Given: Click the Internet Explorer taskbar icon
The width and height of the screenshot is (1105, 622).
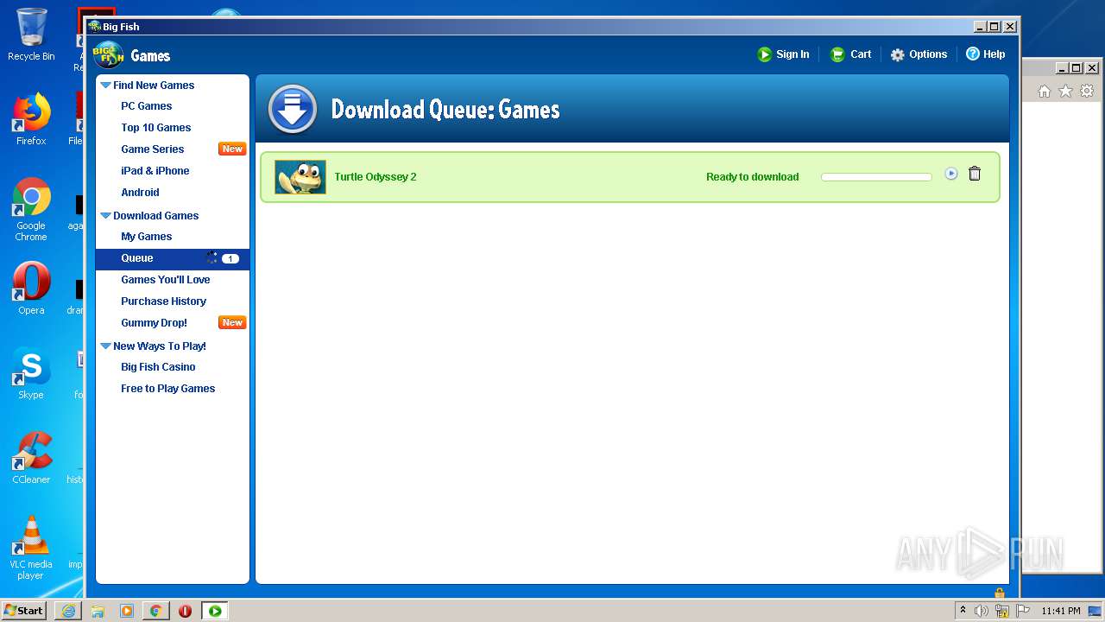Looking at the screenshot, I should [x=68, y=611].
